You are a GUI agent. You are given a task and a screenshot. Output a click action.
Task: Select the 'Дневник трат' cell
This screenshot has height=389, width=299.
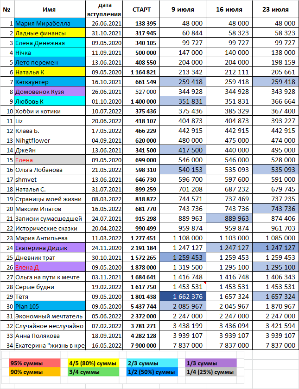pyautogui.click(x=50, y=257)
